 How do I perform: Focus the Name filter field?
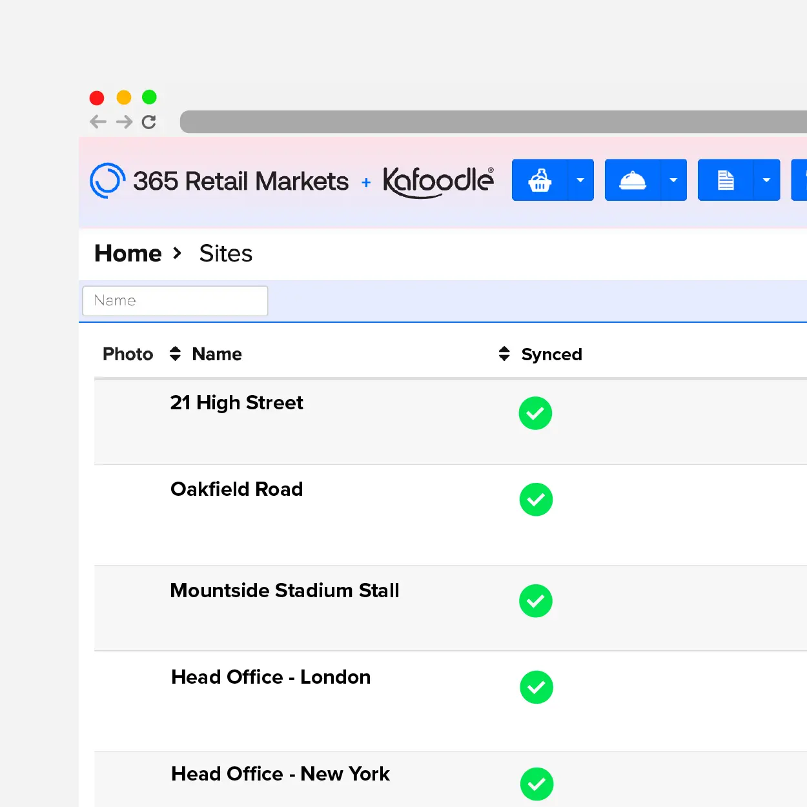click(175, 301)
